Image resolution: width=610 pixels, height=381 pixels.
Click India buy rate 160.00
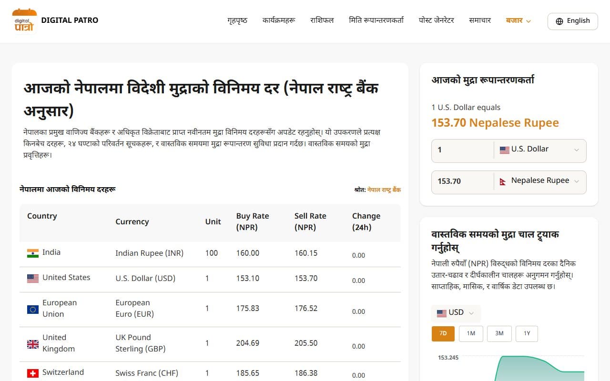click(x=248, y=253)
